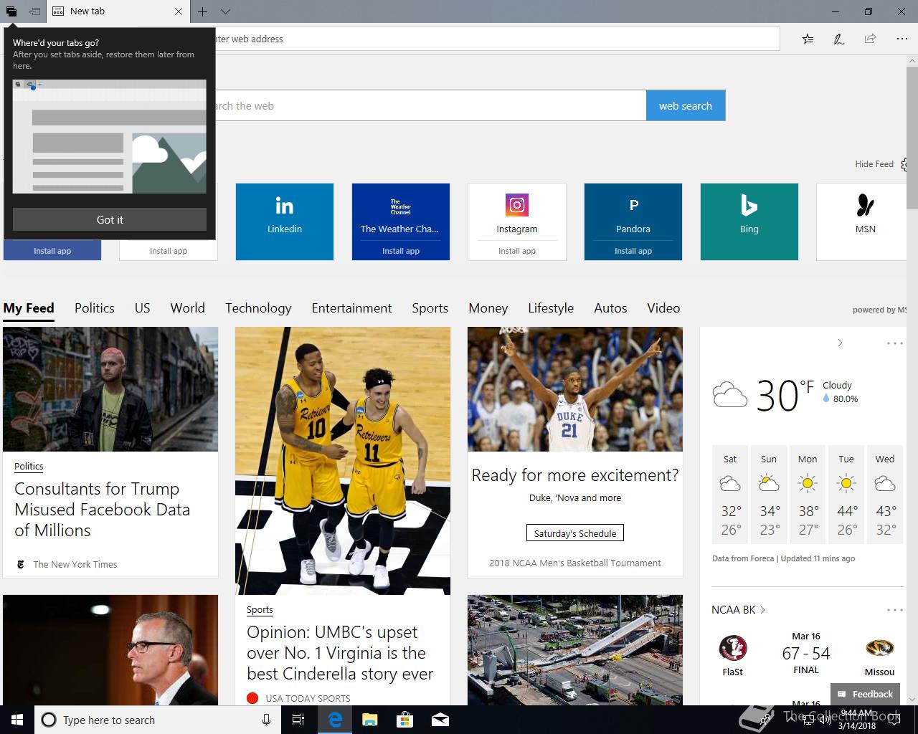Add notes with the pen icon

[839, 39]
